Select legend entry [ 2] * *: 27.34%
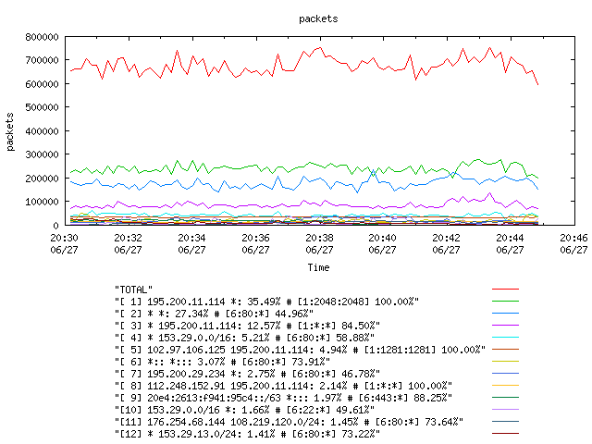This screenshot has width=592, height=444. 214,314
